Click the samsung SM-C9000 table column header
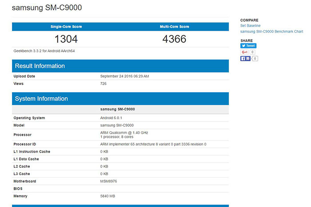Screen dimensions: 311x207 pyautogui.click(x=117, y=109)
